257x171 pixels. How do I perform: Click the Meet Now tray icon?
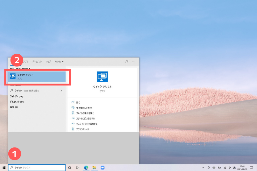click(209, 168)
